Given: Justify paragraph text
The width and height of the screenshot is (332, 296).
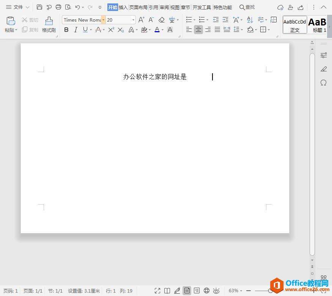Looking at the screenshot, I should [x=217, y=30].
